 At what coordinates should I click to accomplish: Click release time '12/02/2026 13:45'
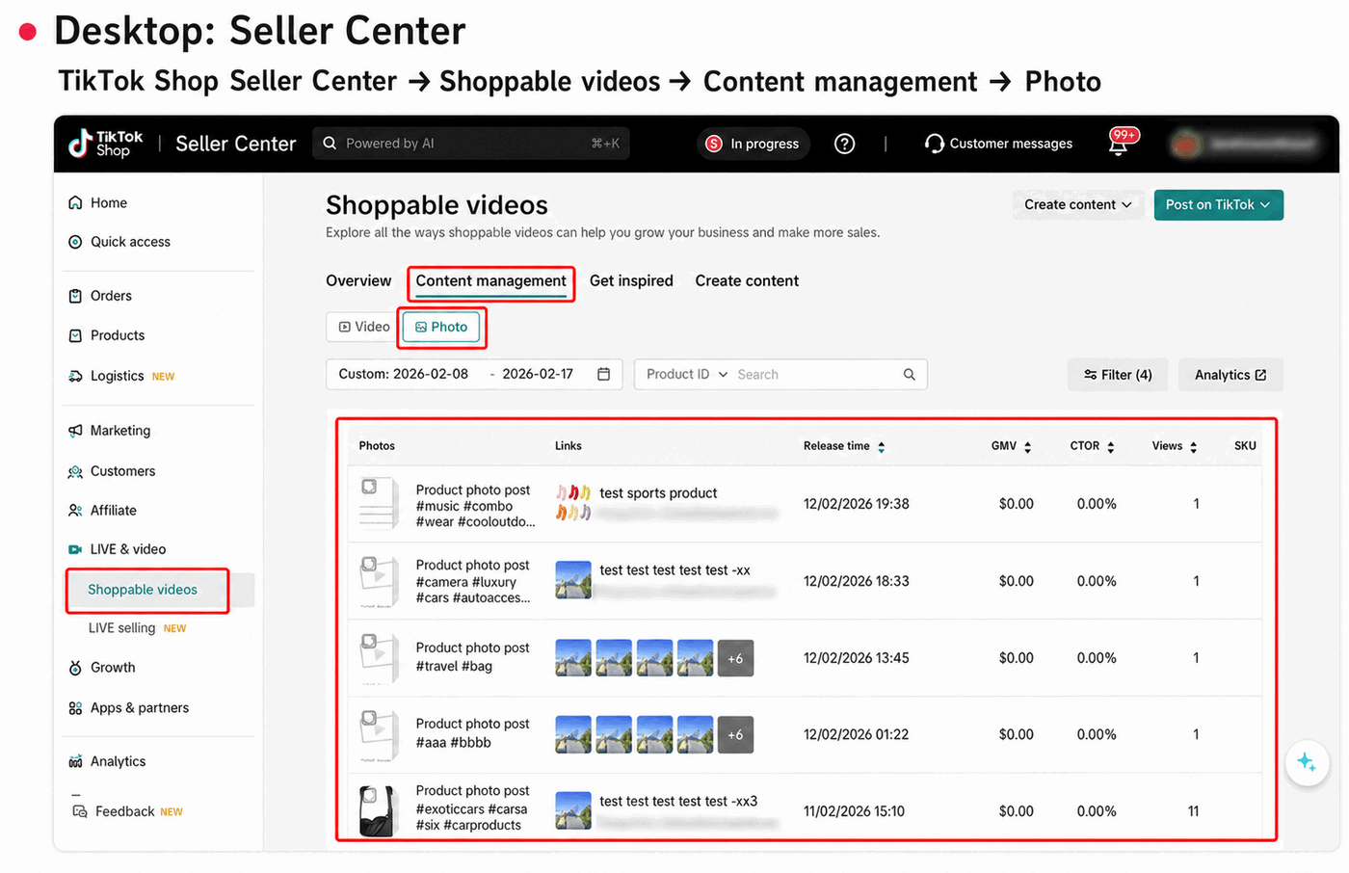pyautogui.click(x=857, y=658)
